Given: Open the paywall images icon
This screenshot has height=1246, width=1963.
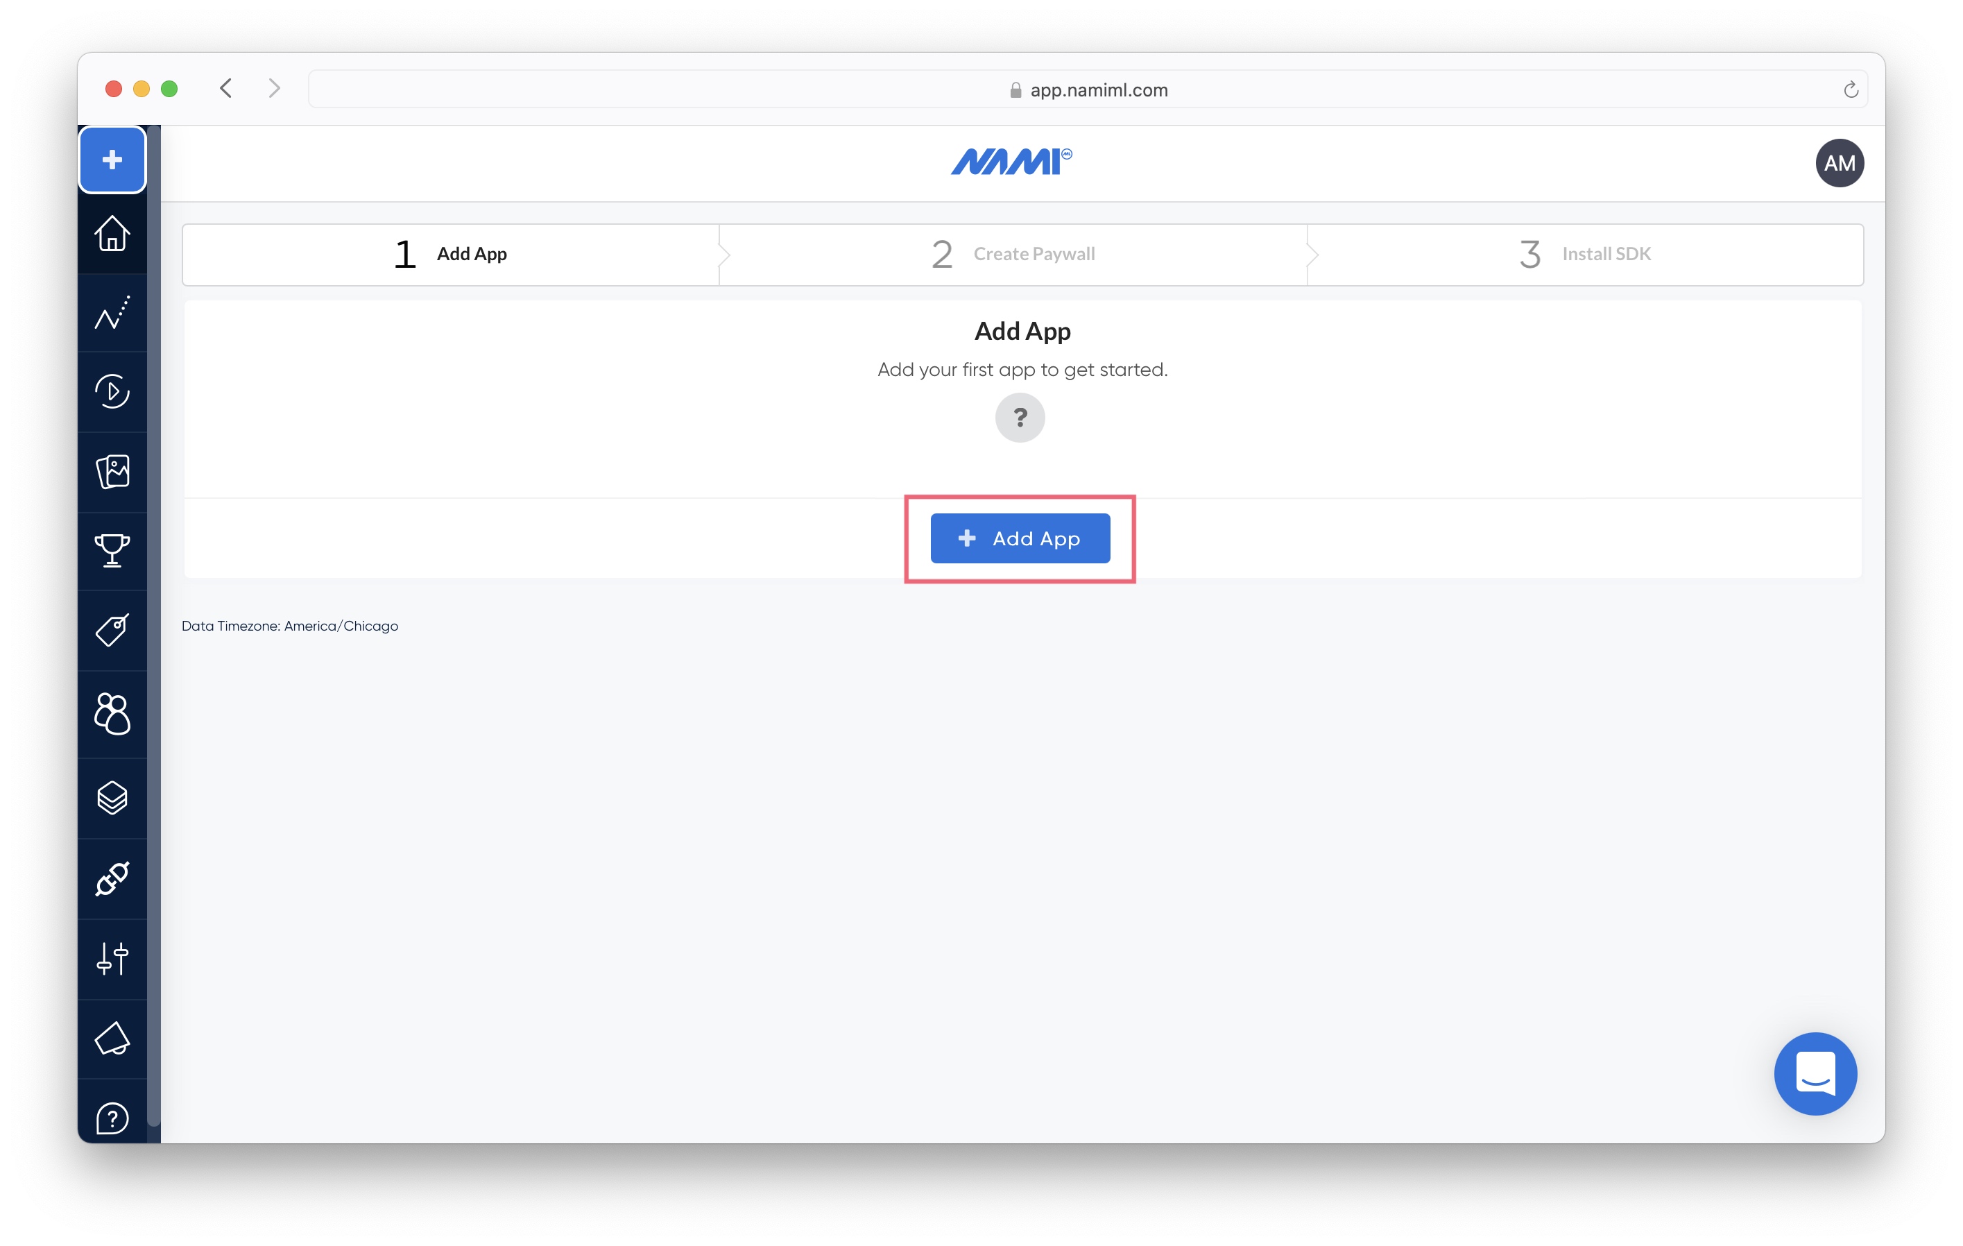Looking at the screenshot, I should click(x=112, y=471).
